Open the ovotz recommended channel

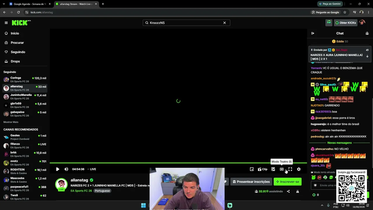pyautogui.click(x=25, y=163)
